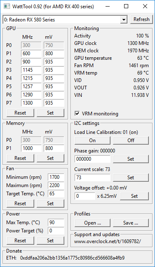Image resolution: width=155 pixels, height=267 pixels.
Task: Click the fan Maximum rpm field
Action: 56,185
